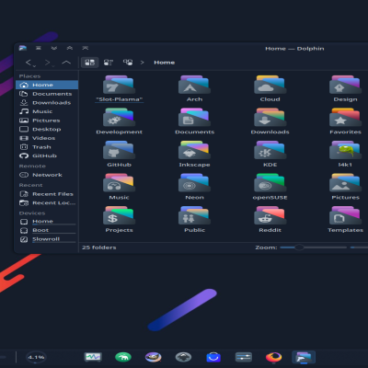Open back history dropdown arrow
368x368 pixels.
click(34, 66)
